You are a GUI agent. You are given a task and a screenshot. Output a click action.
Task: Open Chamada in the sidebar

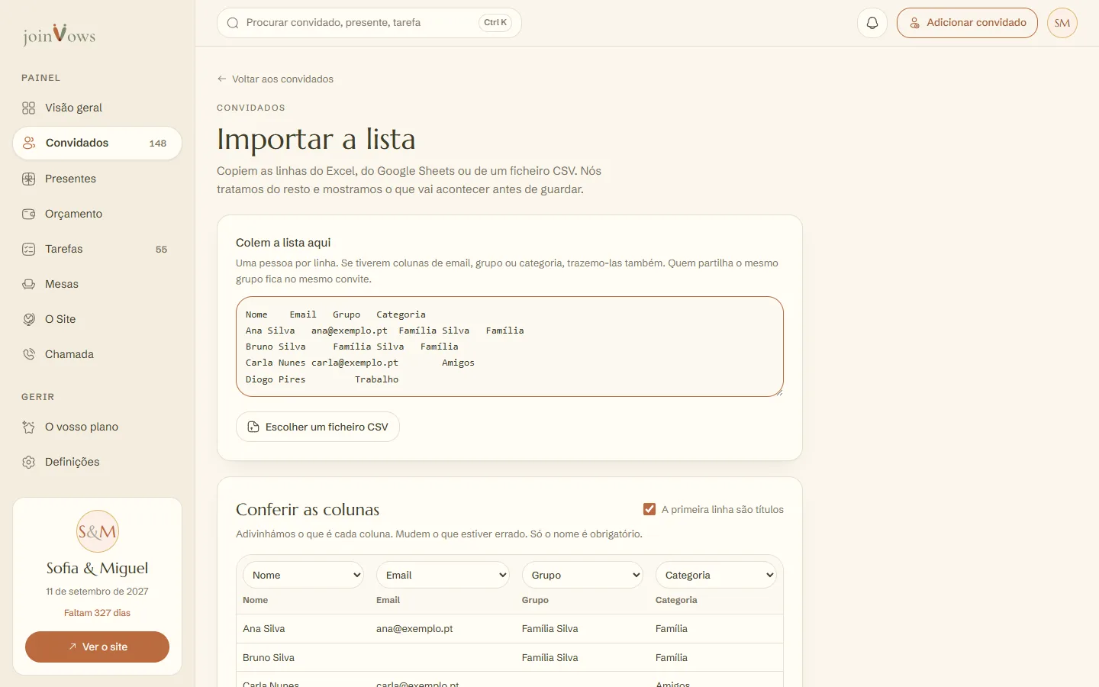pyautogui.click(x=97, y=354)
